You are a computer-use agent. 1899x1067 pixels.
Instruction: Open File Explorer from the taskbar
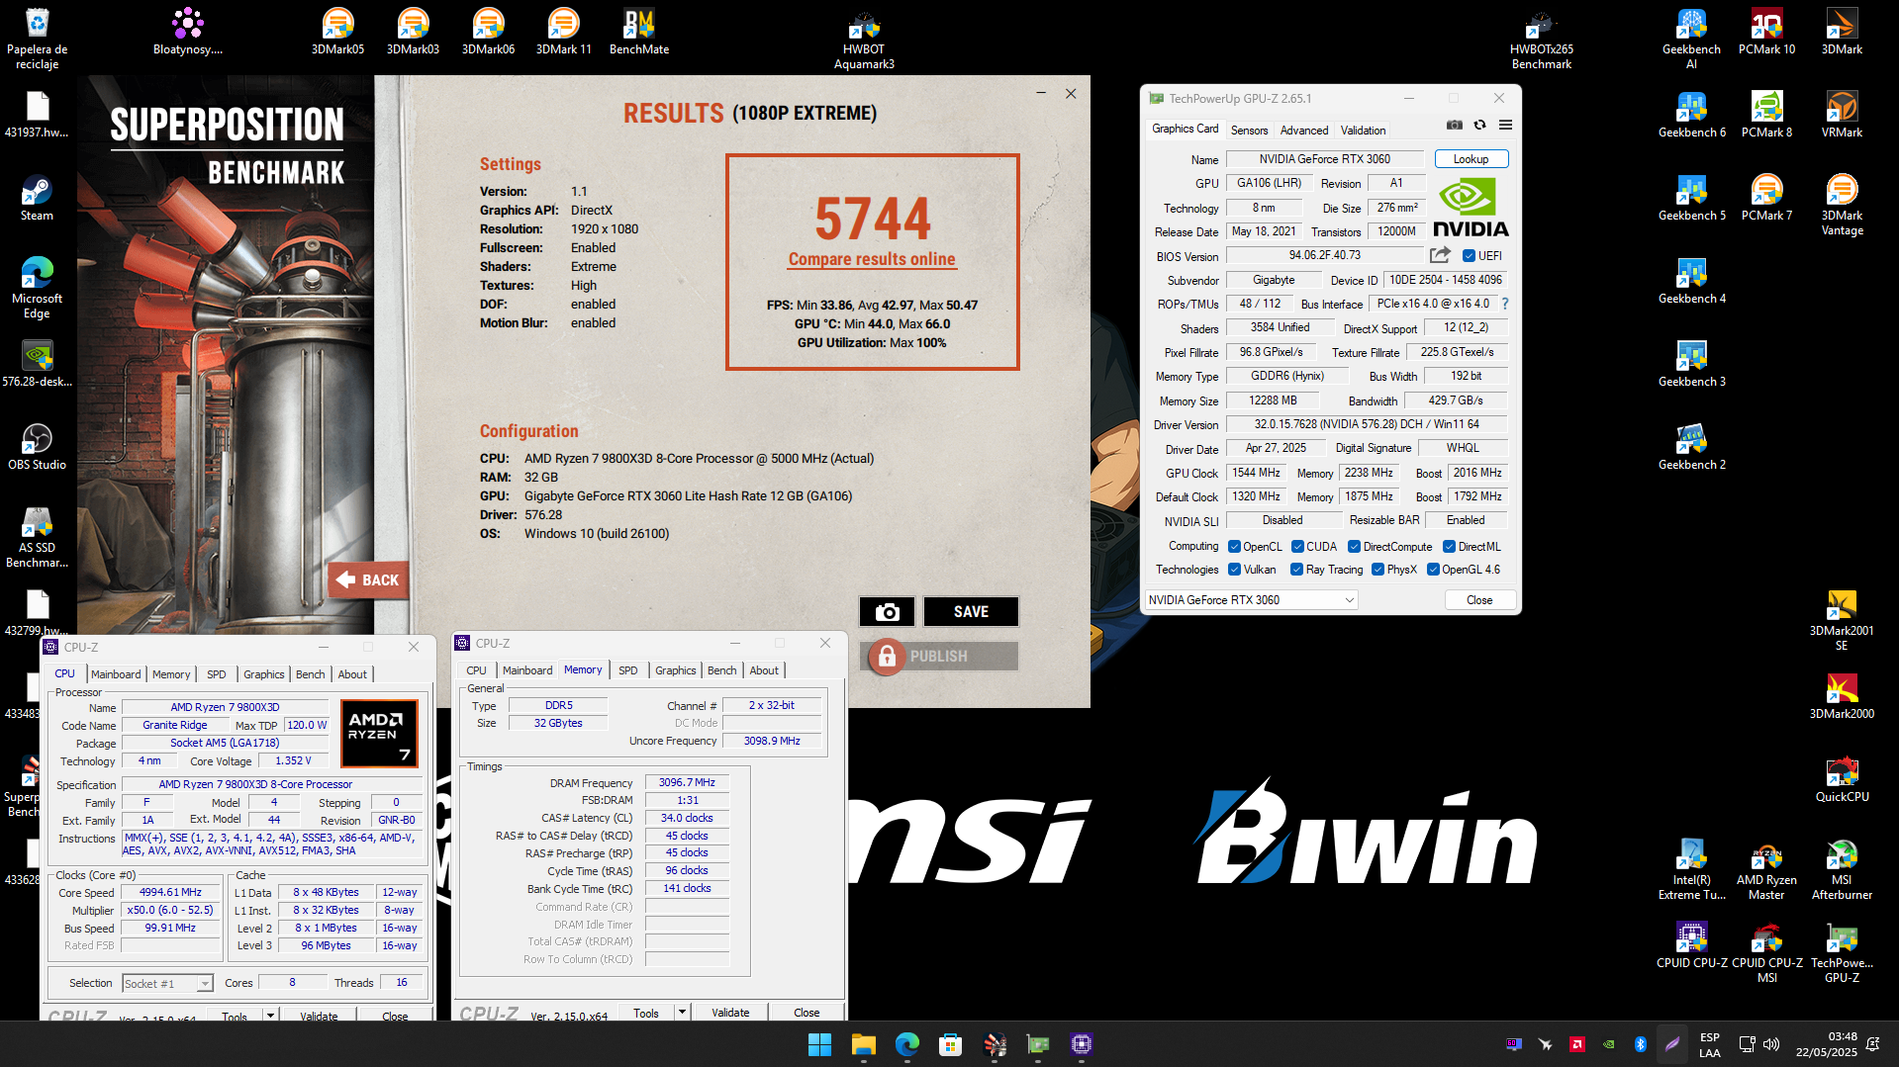pos(863,1044)
